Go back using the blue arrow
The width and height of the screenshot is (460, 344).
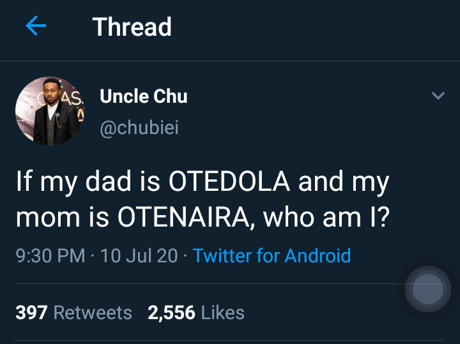(x=36, y=26)
